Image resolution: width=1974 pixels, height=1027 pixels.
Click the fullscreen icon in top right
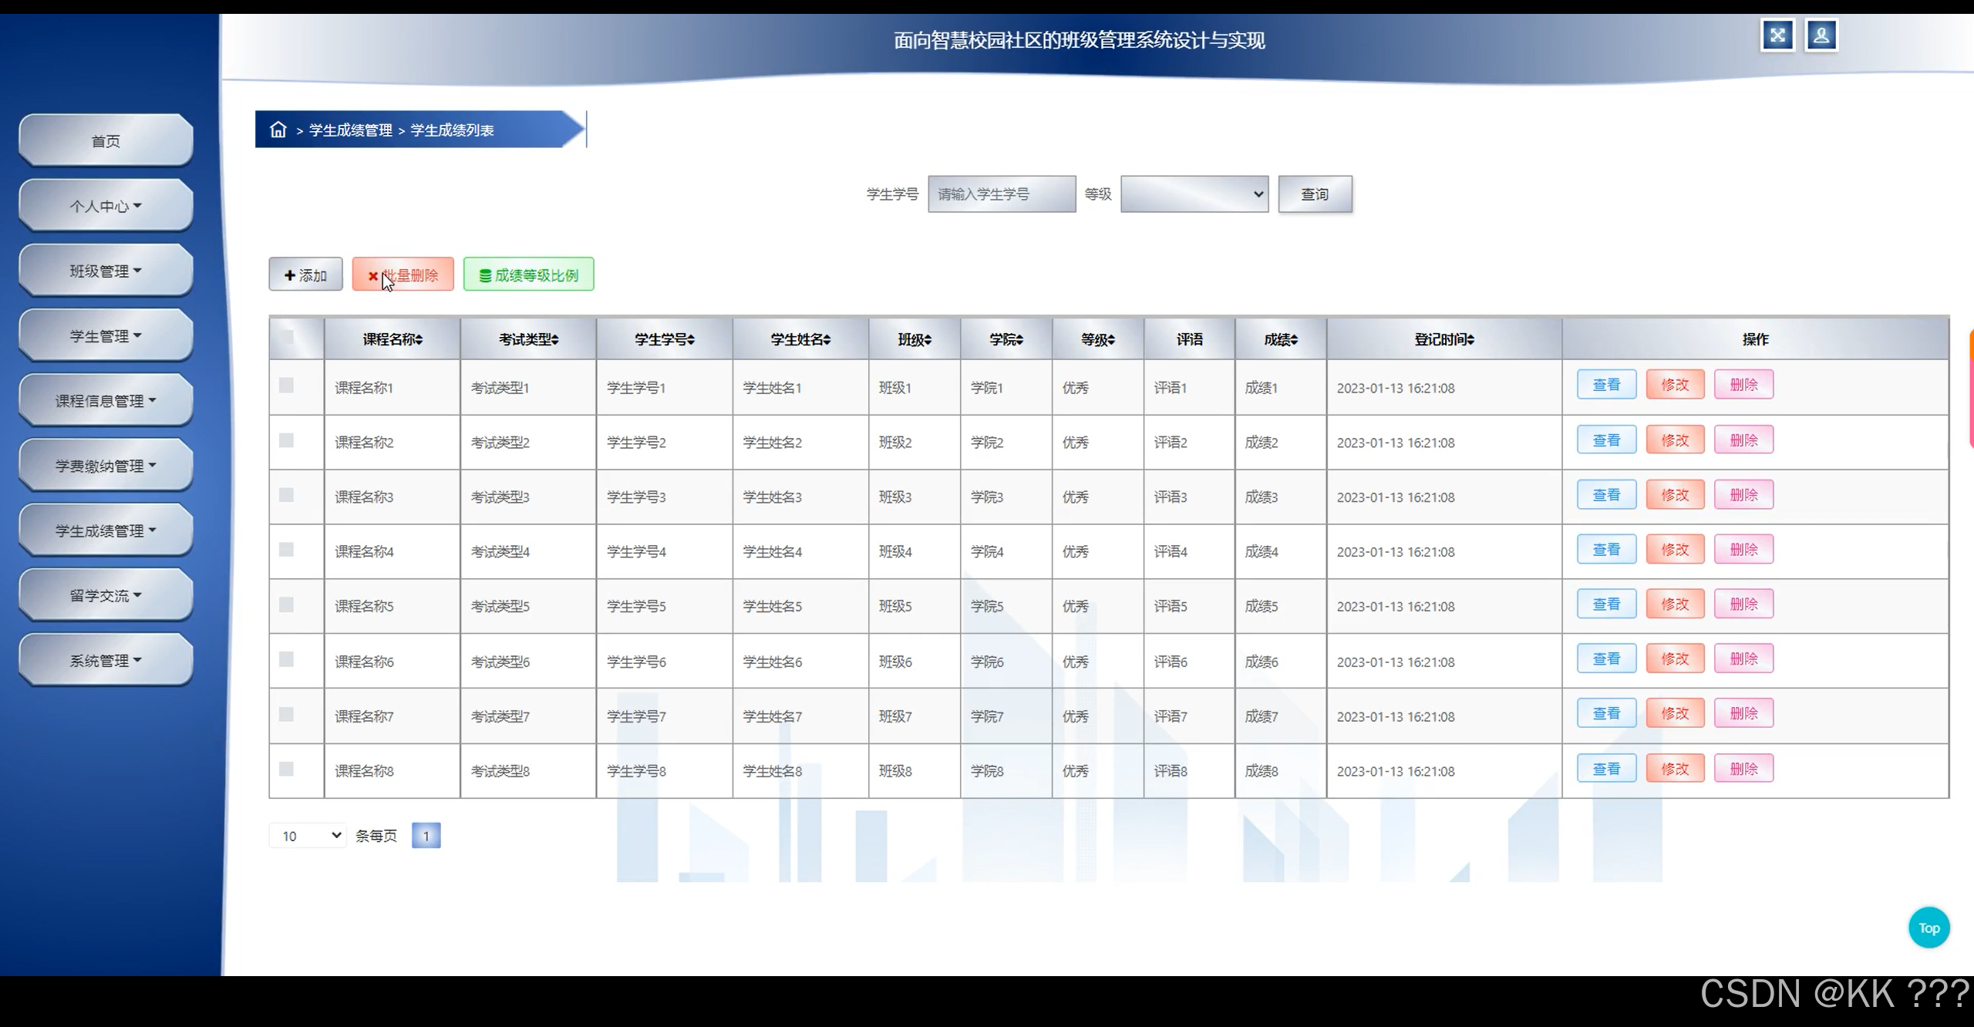click(1778, 34)
